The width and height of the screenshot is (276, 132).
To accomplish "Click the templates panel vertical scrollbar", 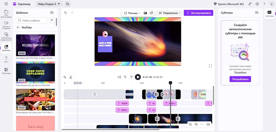I will pos(56,22).
